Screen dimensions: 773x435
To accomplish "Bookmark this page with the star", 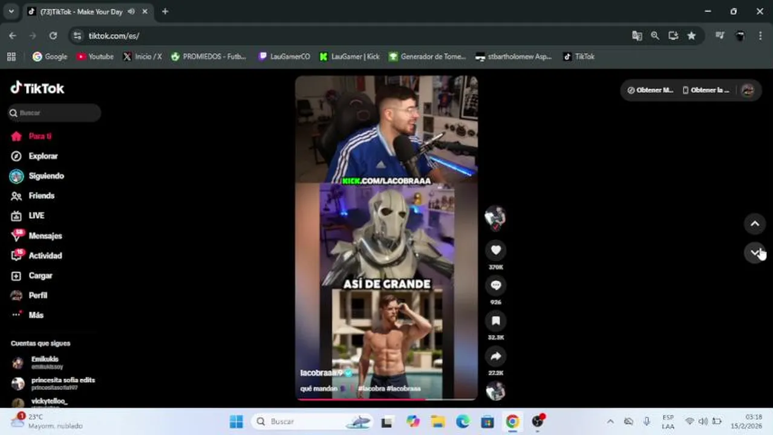I will (691, 36).
